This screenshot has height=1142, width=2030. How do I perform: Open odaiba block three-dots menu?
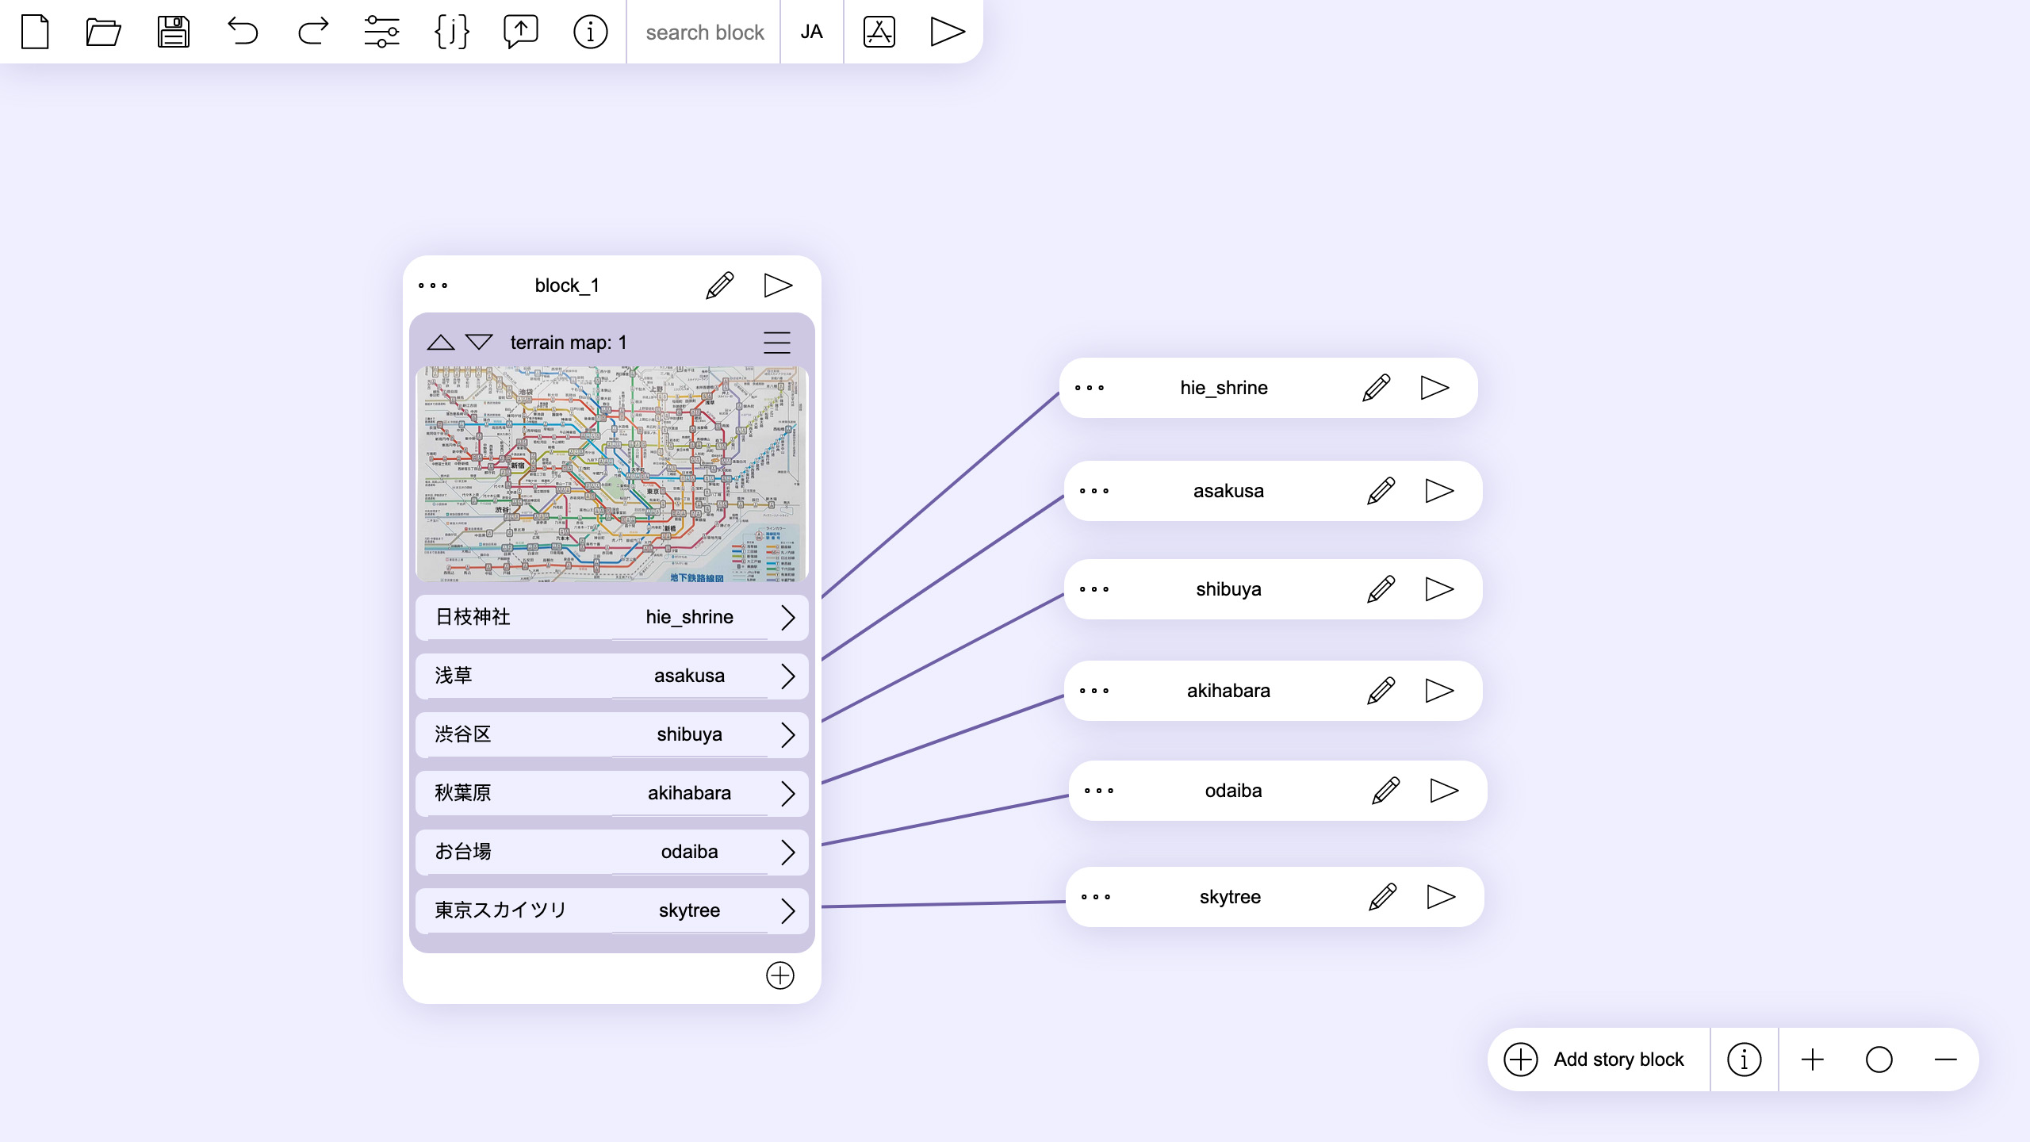click(1099, 791)
